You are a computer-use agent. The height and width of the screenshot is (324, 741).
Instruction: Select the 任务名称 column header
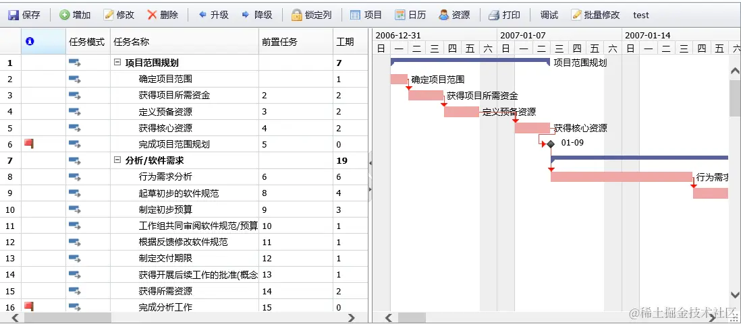[185, 42]
